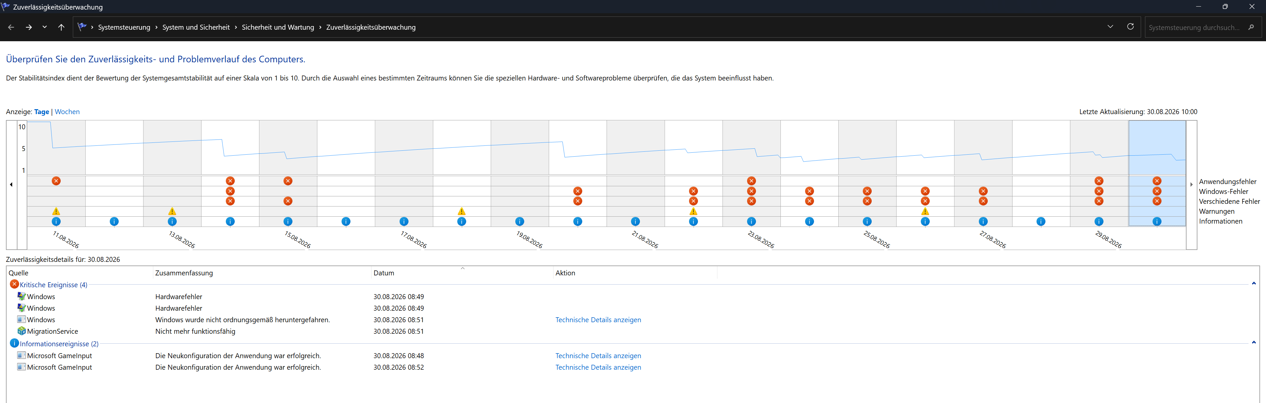Go up one level with the up arrow

pyautogui.click(x=61, y=27)
